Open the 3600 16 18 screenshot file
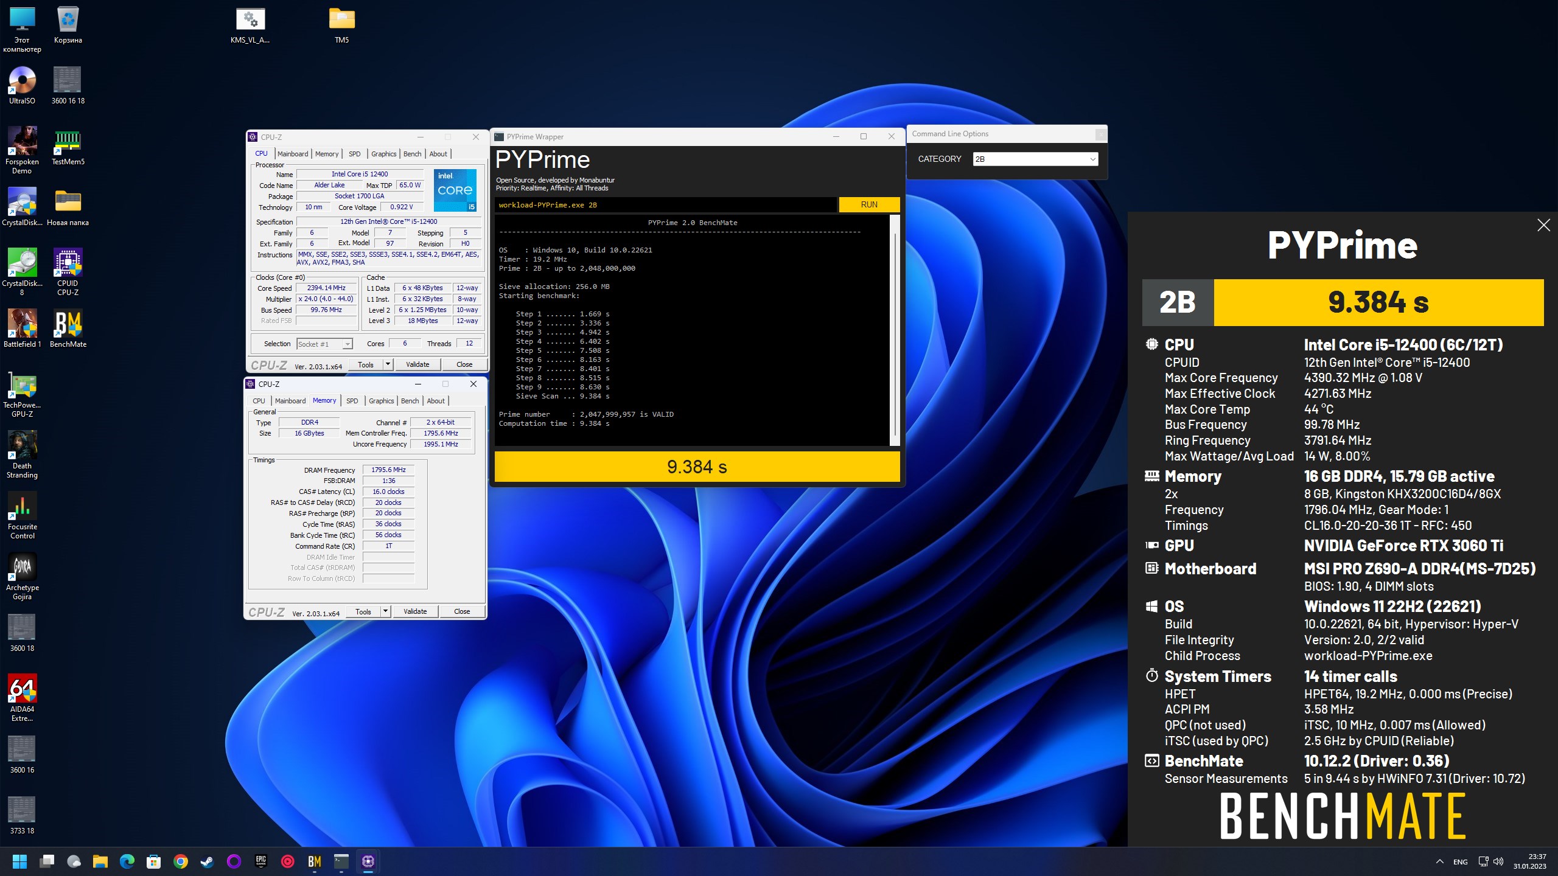Image resolution: width=1558 pixels, height=876 pixels. coord(68,85)
